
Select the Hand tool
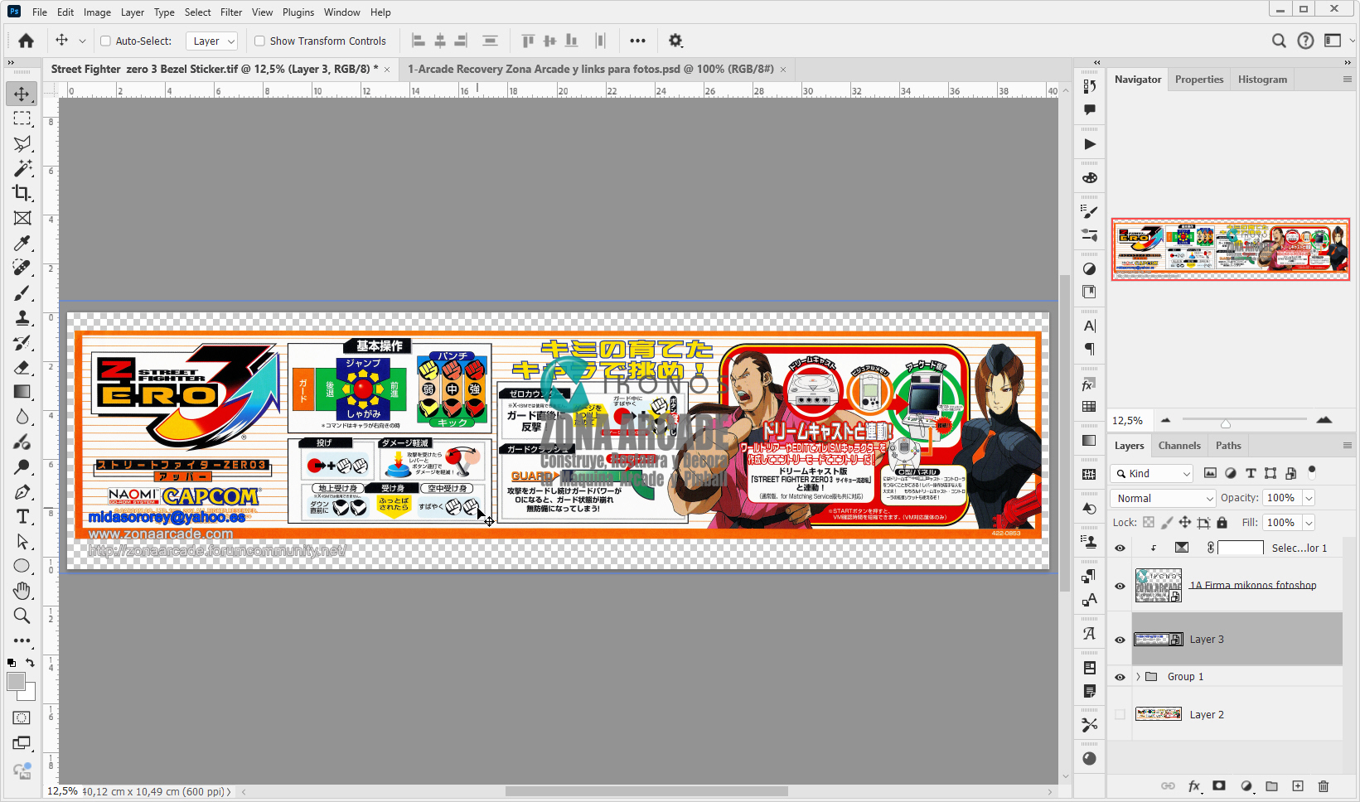click(22, 591)
